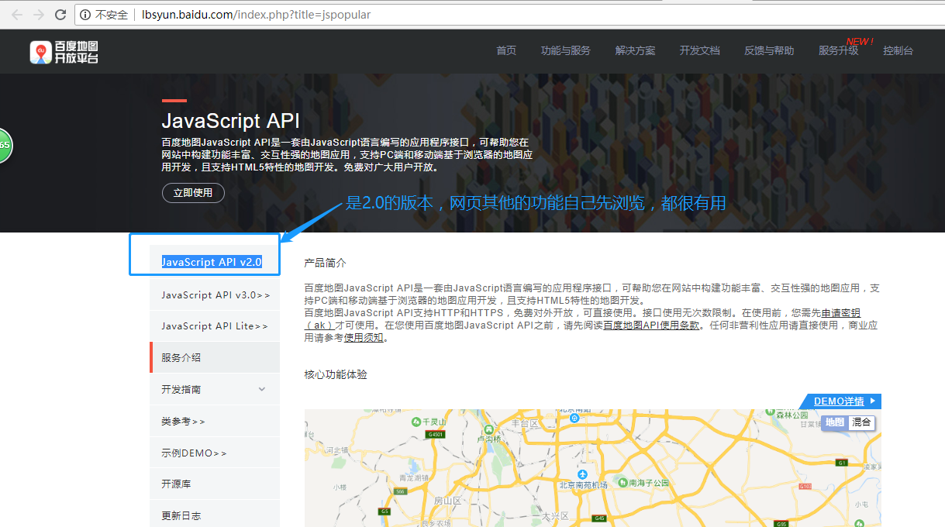Open the 使用须知 link

point(364,338)
